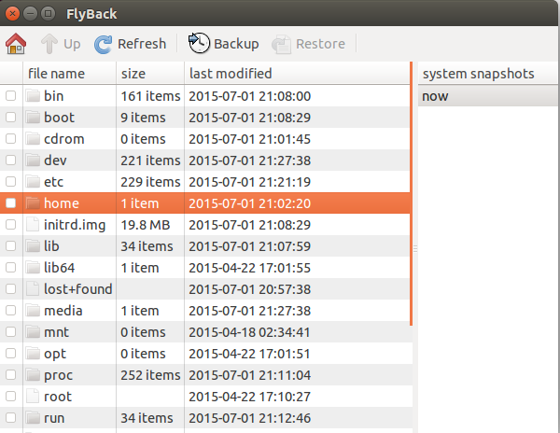Click the lib64 folder icon
Viewport: 560px width, 433px height.
click(33, 268)
